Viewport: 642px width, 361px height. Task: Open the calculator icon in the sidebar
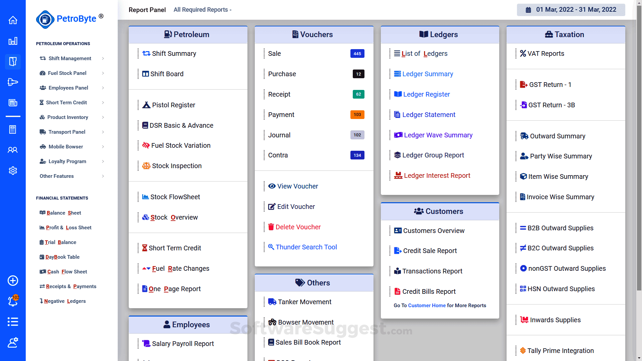pos(13,130)
